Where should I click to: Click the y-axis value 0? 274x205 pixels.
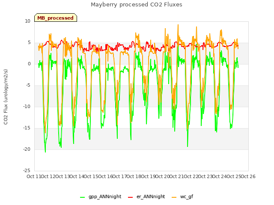coord(29,64)
